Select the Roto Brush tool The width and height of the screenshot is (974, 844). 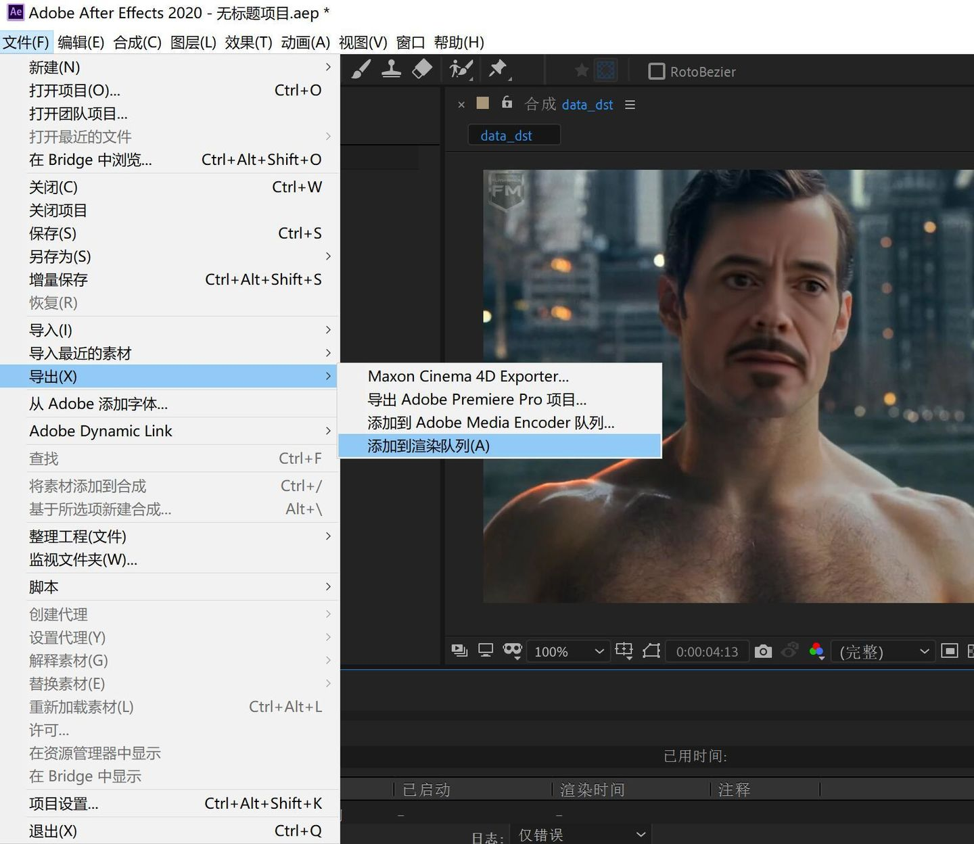(461, 69)
